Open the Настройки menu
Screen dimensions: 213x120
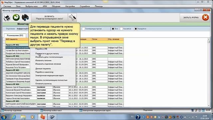point(70,6)
